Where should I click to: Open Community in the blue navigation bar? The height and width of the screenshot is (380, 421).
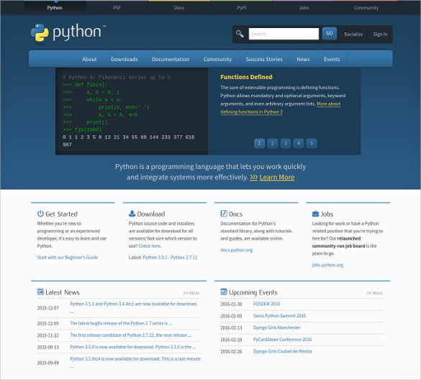(217, 59)
